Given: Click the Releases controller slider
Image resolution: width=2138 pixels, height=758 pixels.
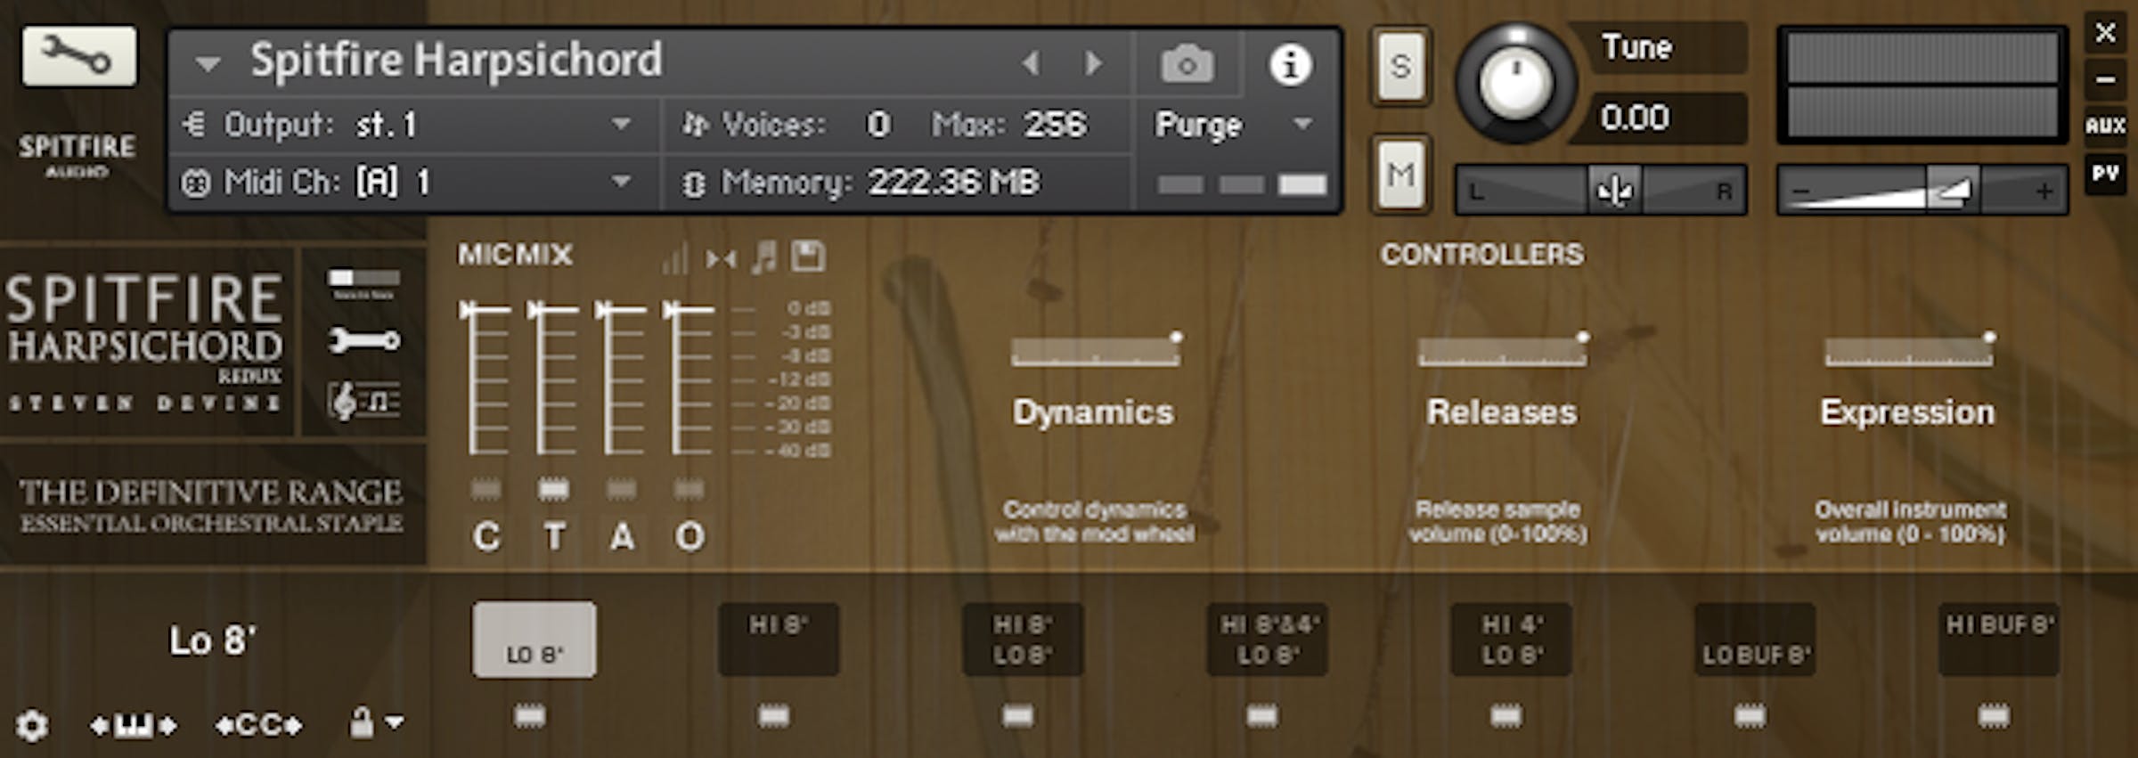Looking at the screenshot, I should [1502, 350].
